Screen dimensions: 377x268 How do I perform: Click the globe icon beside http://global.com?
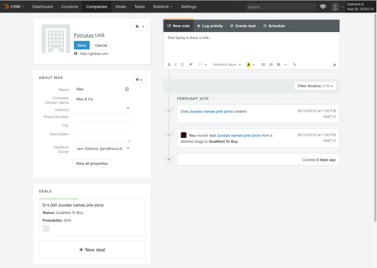click(76, 54)
